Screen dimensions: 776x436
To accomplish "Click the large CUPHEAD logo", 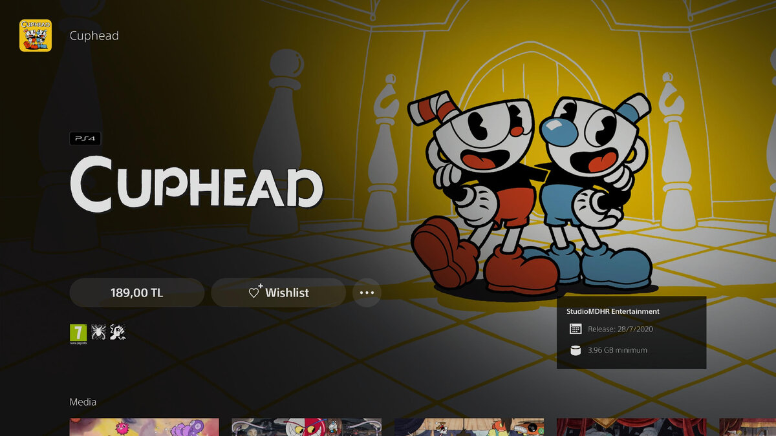I will [x=197, y=185].
